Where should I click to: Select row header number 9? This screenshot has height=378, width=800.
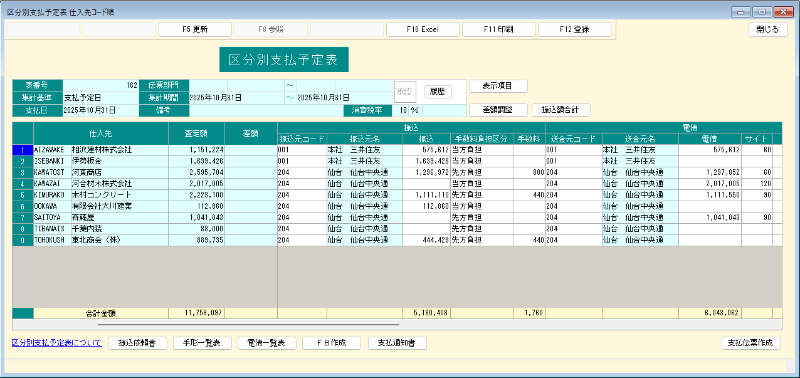coord(23,241)
